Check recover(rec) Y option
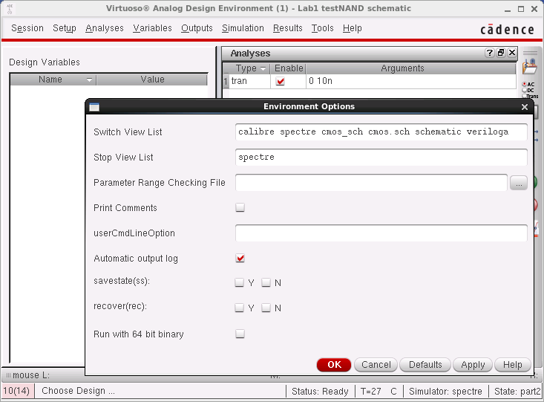 pyautogui.click(x=239, y=308)
